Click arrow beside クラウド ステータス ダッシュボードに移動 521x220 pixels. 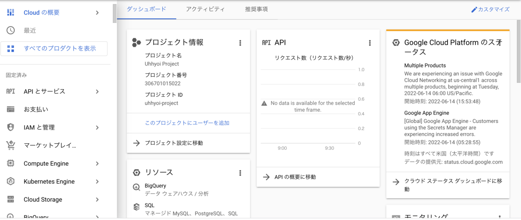396,181
